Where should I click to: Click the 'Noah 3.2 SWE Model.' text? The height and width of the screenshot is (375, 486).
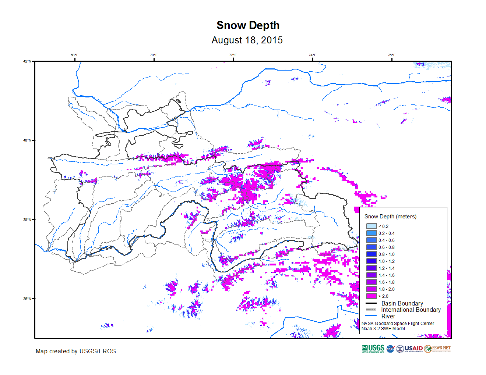click(x=384, y=329)
